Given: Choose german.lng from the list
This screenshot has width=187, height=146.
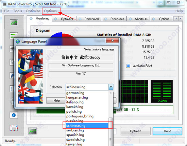Looking at the screenshot, I should (x=87, y=93).
